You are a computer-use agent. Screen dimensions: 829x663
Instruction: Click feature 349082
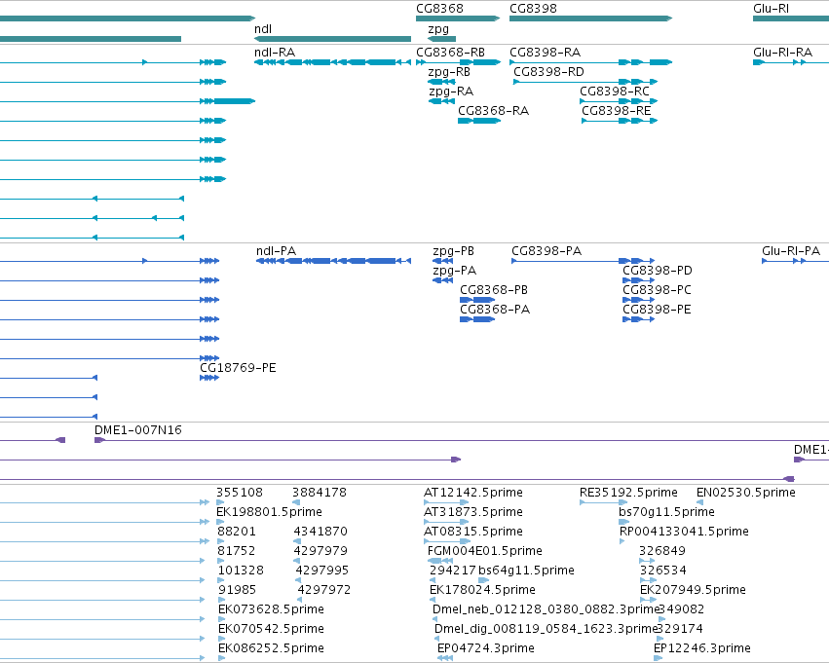tap(682, 609)
